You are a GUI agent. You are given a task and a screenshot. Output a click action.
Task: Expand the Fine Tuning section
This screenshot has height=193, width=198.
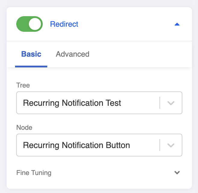click(99, 173)
